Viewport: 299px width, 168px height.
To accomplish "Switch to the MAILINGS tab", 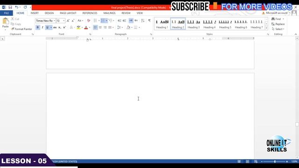I will pos(109,13).
